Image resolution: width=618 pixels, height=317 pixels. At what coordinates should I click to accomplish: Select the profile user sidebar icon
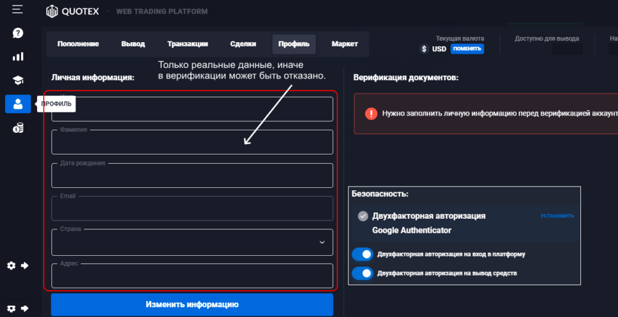(x=18, y=104)
